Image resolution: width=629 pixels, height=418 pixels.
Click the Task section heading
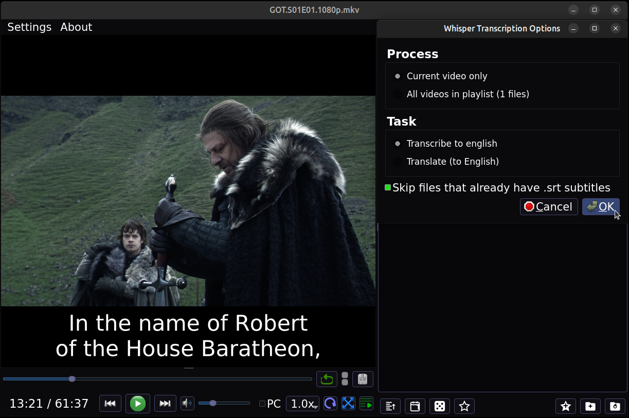click(402, 121)
